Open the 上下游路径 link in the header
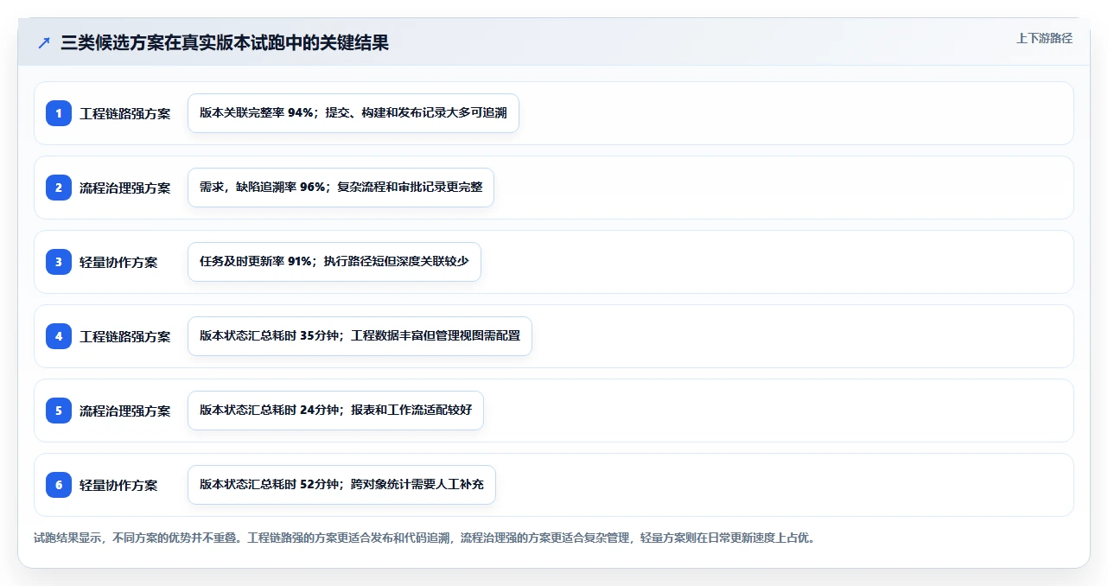1108x586 pixels. pos(1044,38)
